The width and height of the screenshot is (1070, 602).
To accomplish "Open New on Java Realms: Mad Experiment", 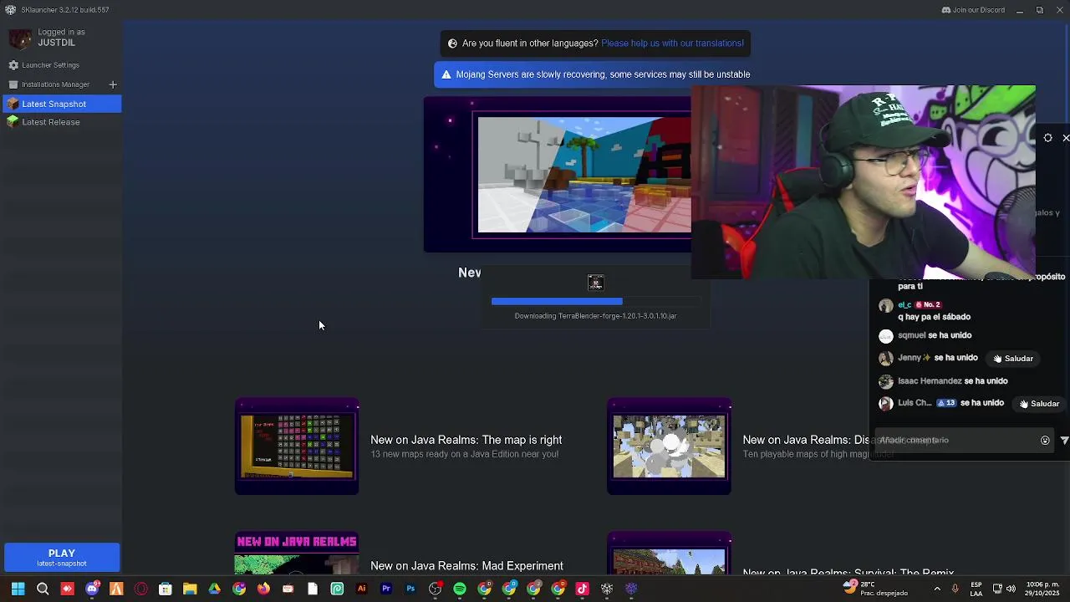I will (466, 566).
